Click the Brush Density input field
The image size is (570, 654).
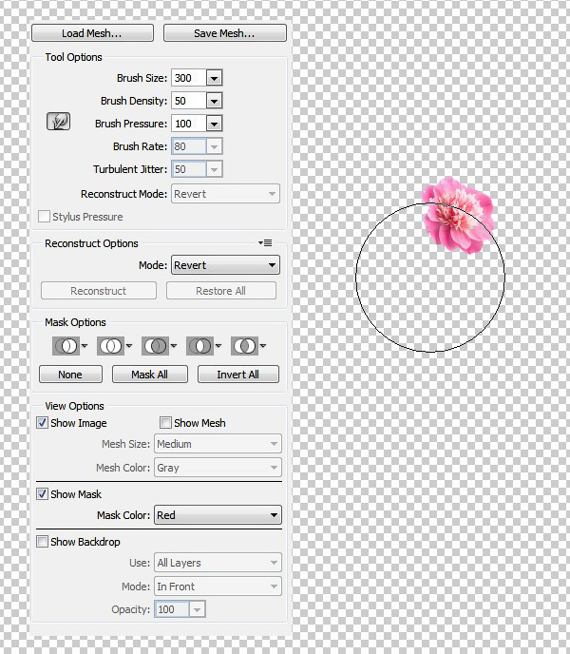pos(188,101)
